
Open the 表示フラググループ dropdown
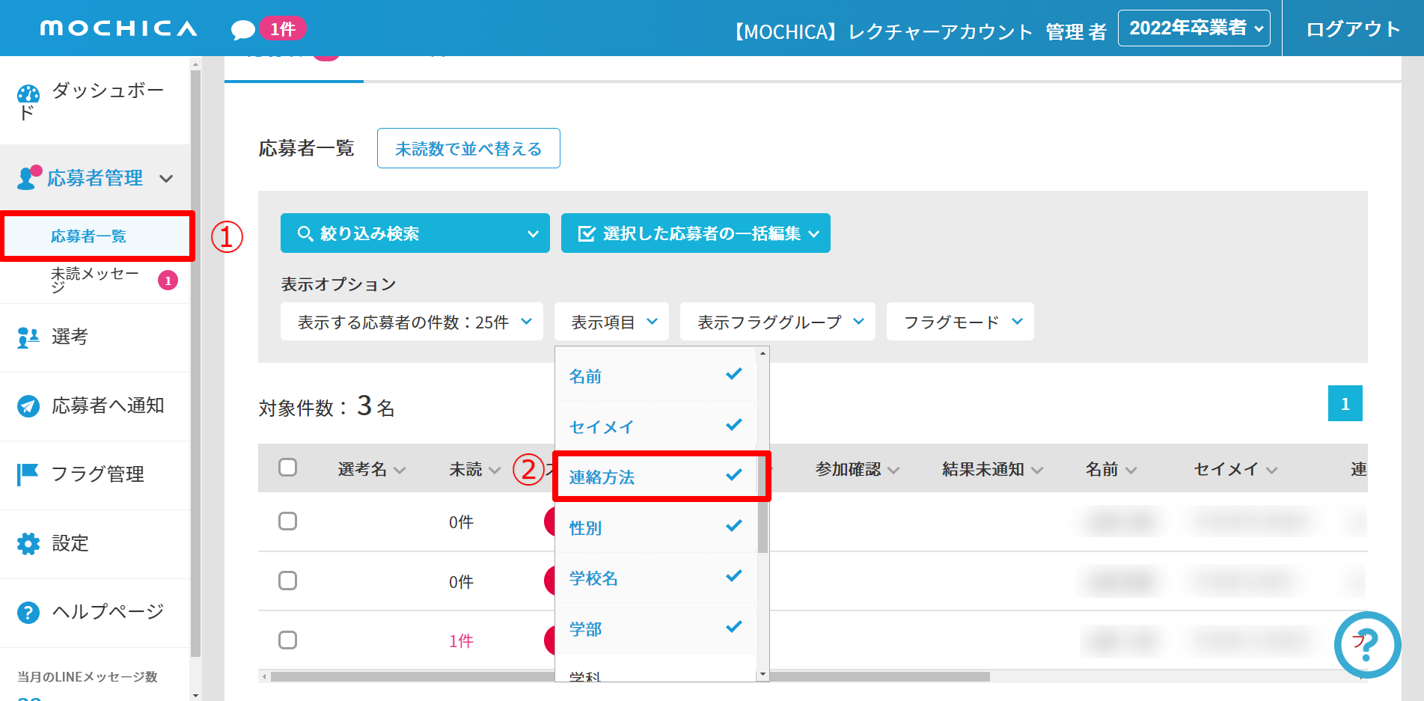[x=777, y=322]
